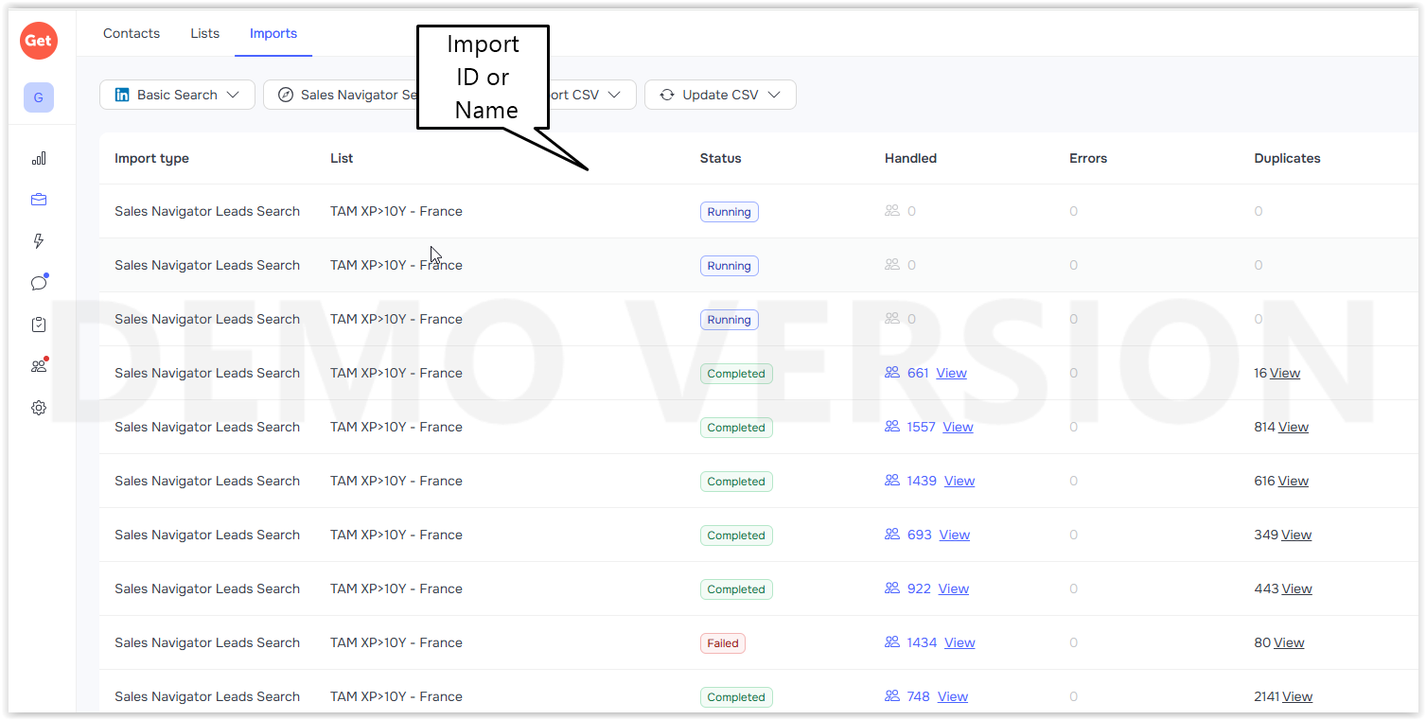
Task: Click the clipboard tasks icon
Action: coord(39,325)
